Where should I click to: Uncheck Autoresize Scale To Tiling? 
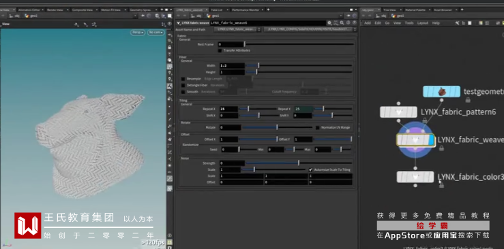click(x=310, y=169)
